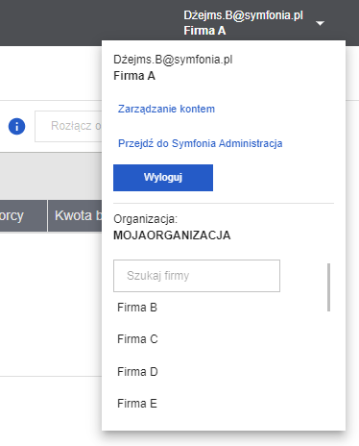Click Firma A label in dark header bar

point(204,31)
